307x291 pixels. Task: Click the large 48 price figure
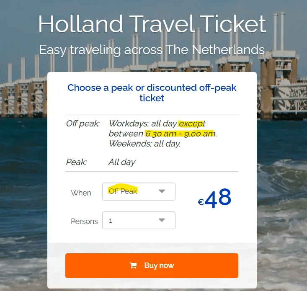[218, 198]
